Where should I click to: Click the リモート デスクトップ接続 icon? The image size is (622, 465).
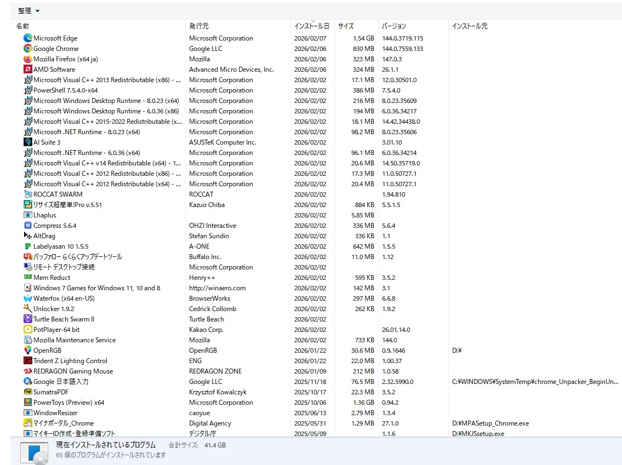tap(28, 267)
